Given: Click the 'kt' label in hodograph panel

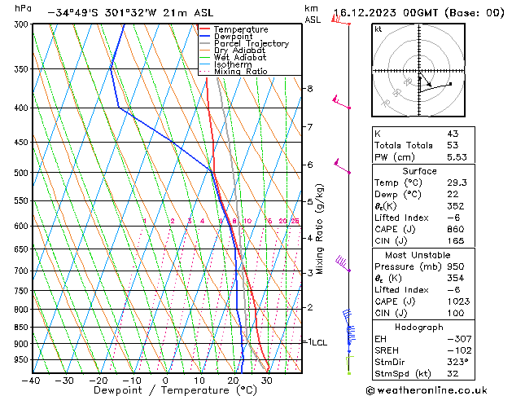Looking at the screenshot, I should (x=379, y=29).
